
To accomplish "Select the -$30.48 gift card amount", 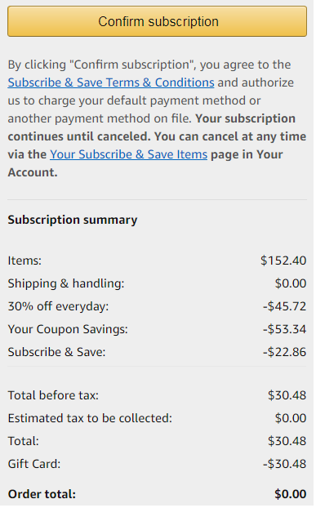I will (284, 464).
